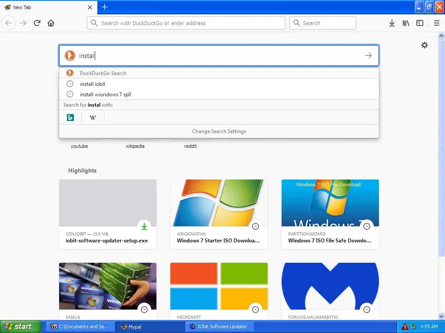Open Change Search Settings

point(219,131)
